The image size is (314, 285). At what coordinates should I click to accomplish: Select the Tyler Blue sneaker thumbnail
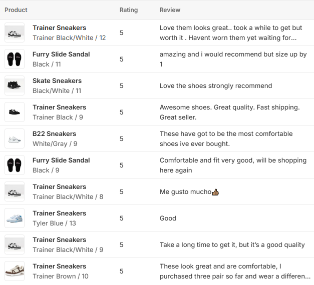pos(15,218)
